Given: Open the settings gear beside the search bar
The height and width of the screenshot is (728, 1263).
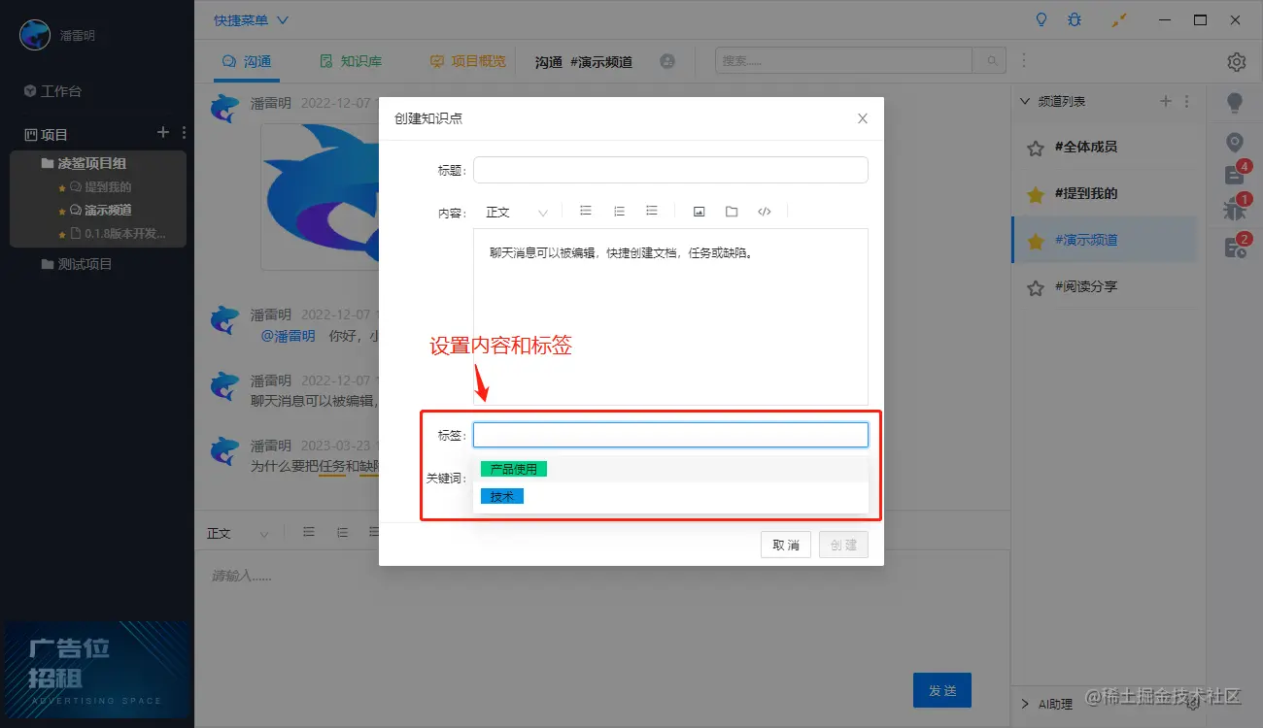Looking at the screenshot, I should pos(1236,61).
